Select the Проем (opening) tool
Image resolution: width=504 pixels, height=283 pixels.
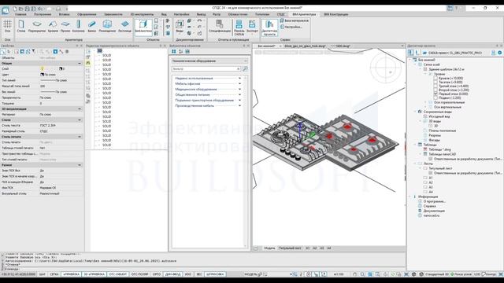click(x=65, y=26)
